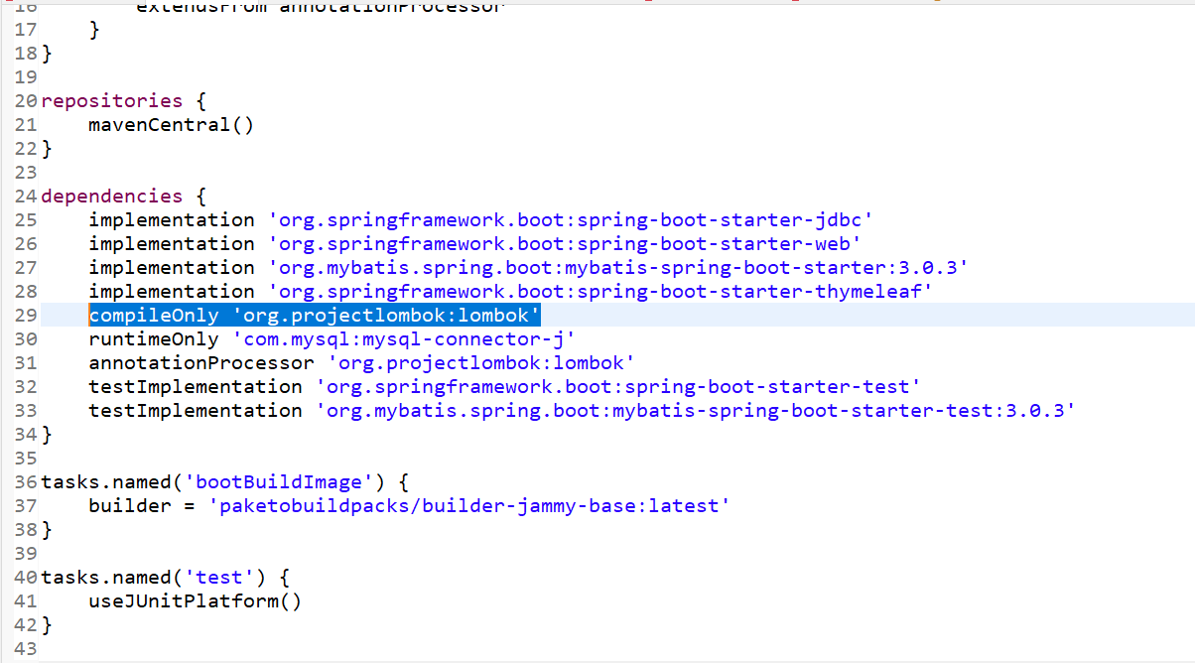The height and width of the screenshot is (663, 1195).
Task: Click the lombok string on the compileOnly line
Action: [x=386, y=316]
